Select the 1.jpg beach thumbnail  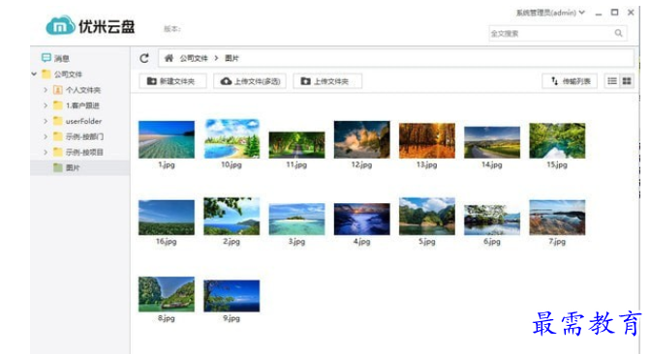tap(167, 139)
